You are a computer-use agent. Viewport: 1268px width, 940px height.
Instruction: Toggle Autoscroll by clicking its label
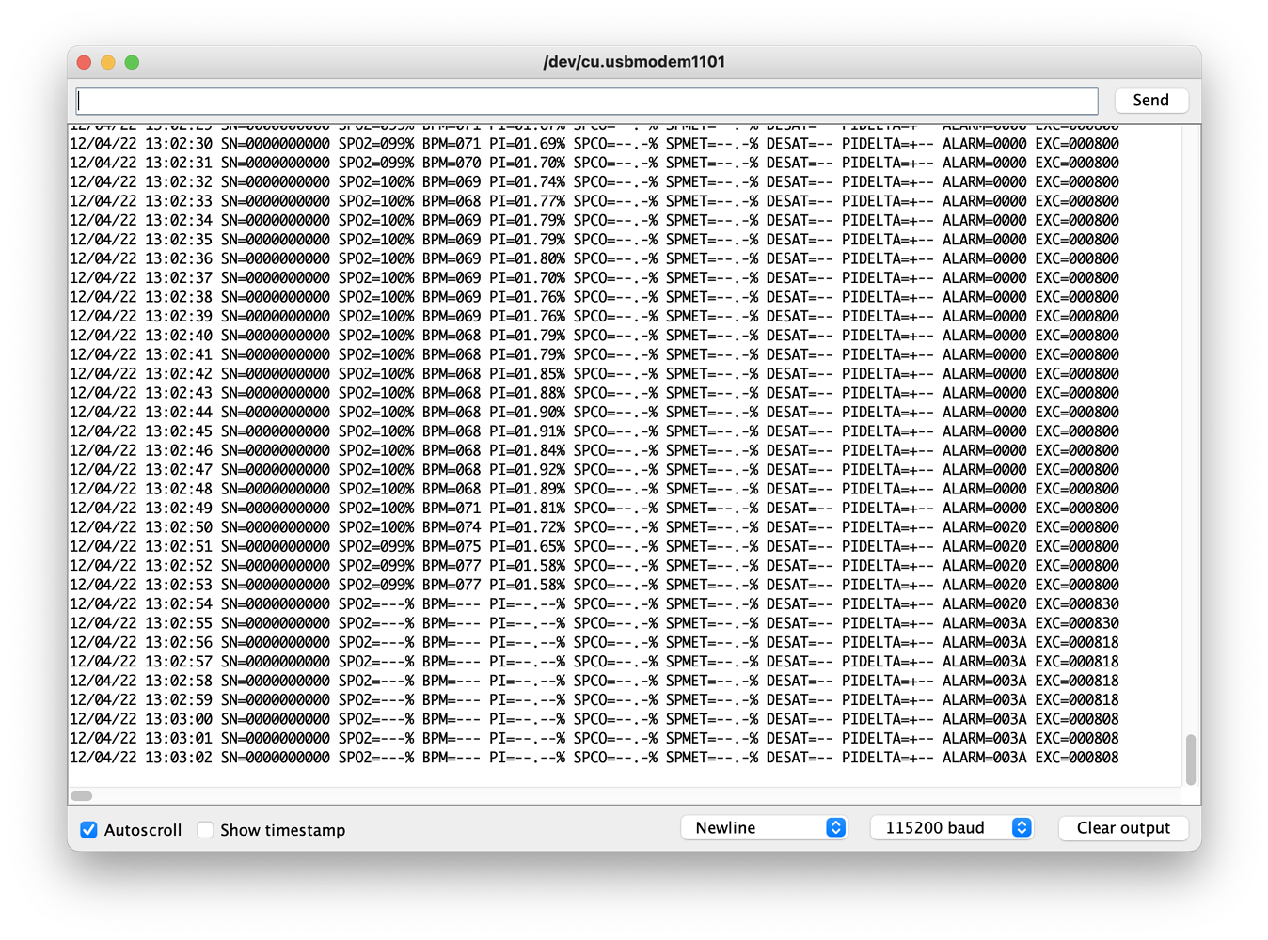(x=143, y=830)
